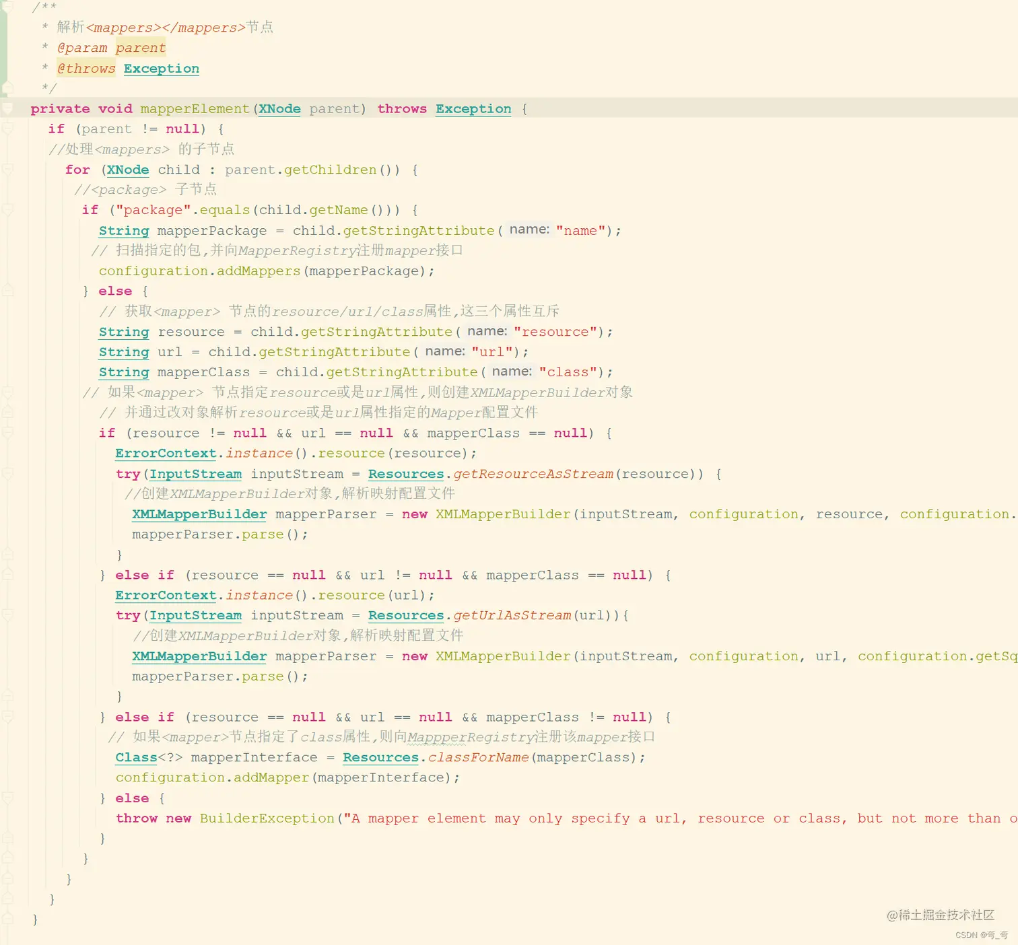The width and height of the screenshot is (1018, 945).
Task: Click the @param tag in the Javadoc
Action: click(x=82, y=48)
